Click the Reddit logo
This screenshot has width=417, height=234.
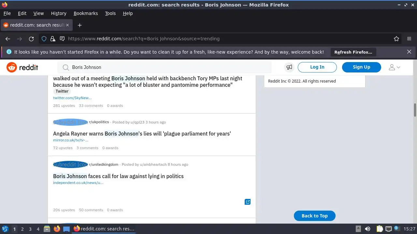[22, 67]
